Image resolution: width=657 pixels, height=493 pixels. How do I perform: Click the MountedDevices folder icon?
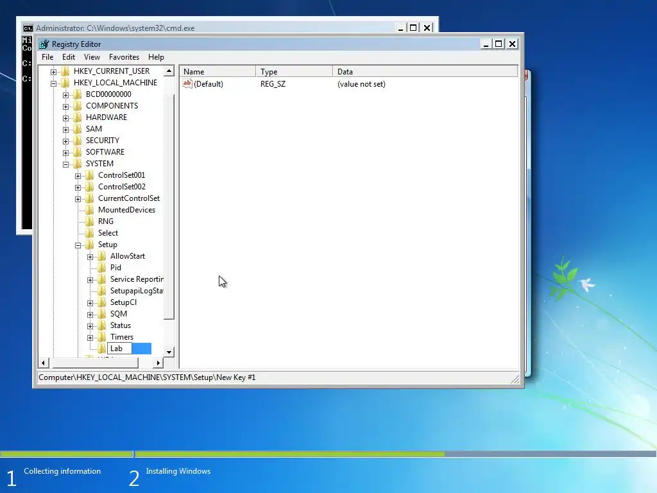pyautogui.click(x=89, y=210)
